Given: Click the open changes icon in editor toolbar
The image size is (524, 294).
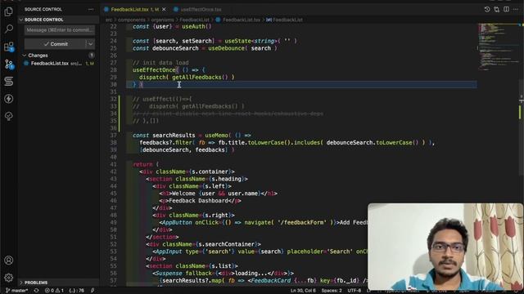Looking at the screenshot, I should coord(497,9).
